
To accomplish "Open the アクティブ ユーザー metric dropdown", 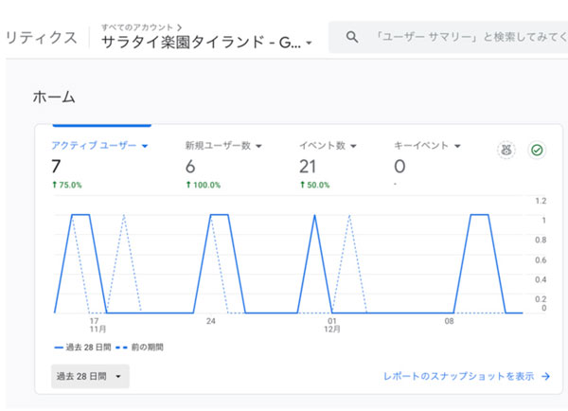I will pyautogui.click(x=145, y=146).
